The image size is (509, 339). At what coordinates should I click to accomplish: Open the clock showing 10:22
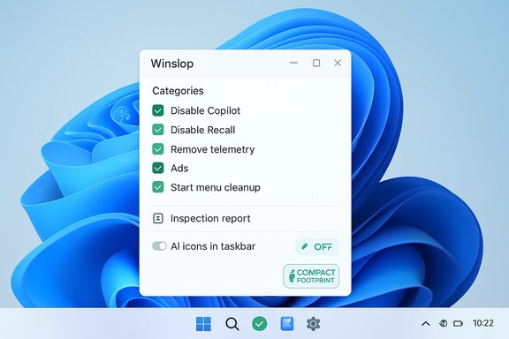483,323
